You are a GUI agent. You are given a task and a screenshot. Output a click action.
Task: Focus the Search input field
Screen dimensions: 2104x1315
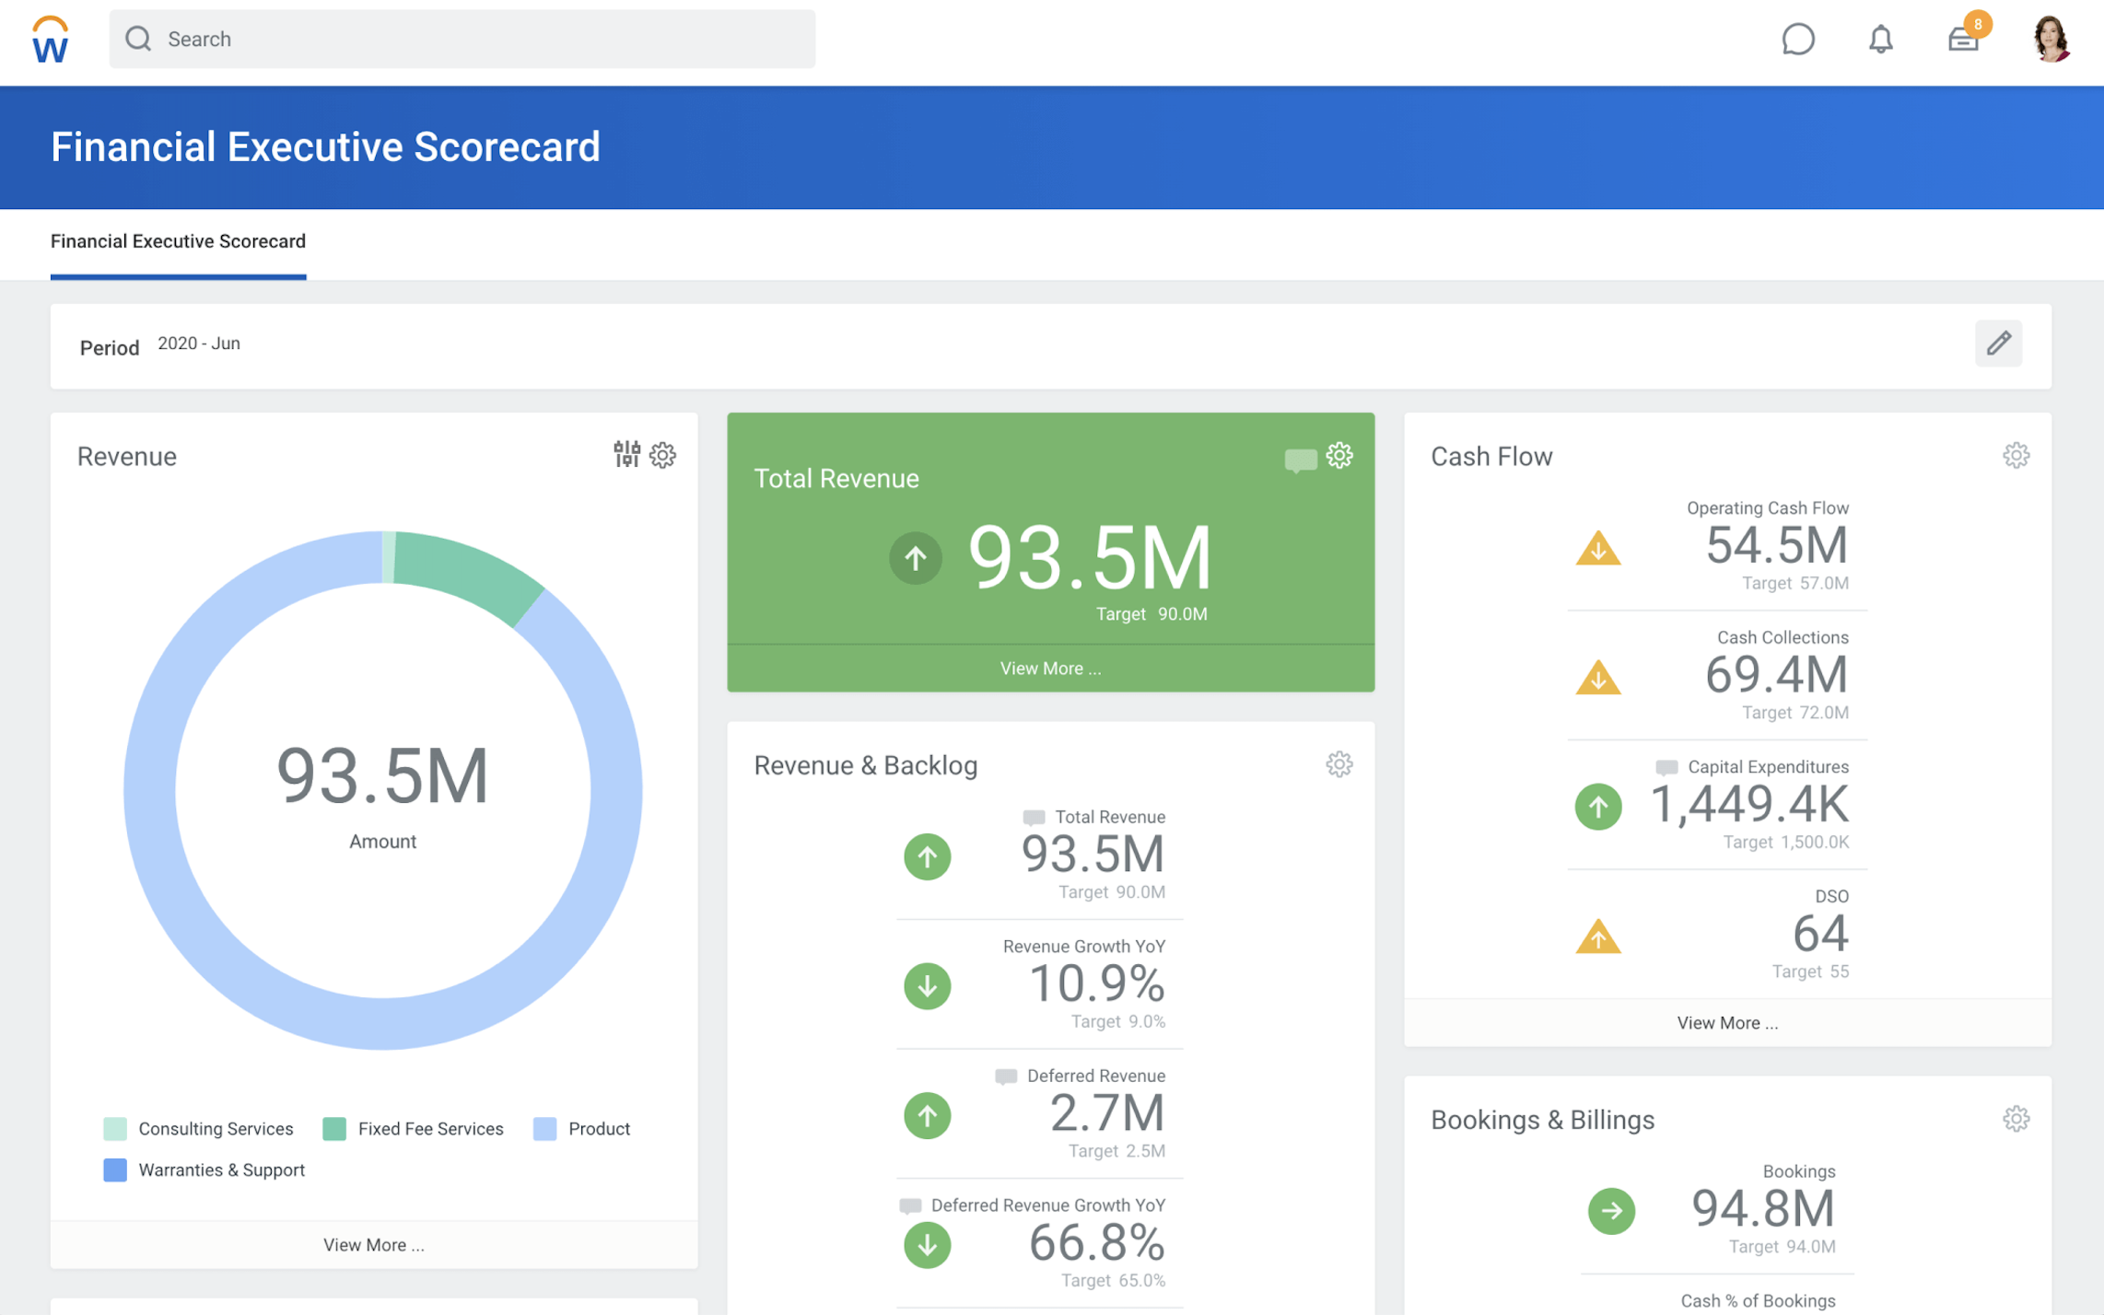(x=462, y=39)
